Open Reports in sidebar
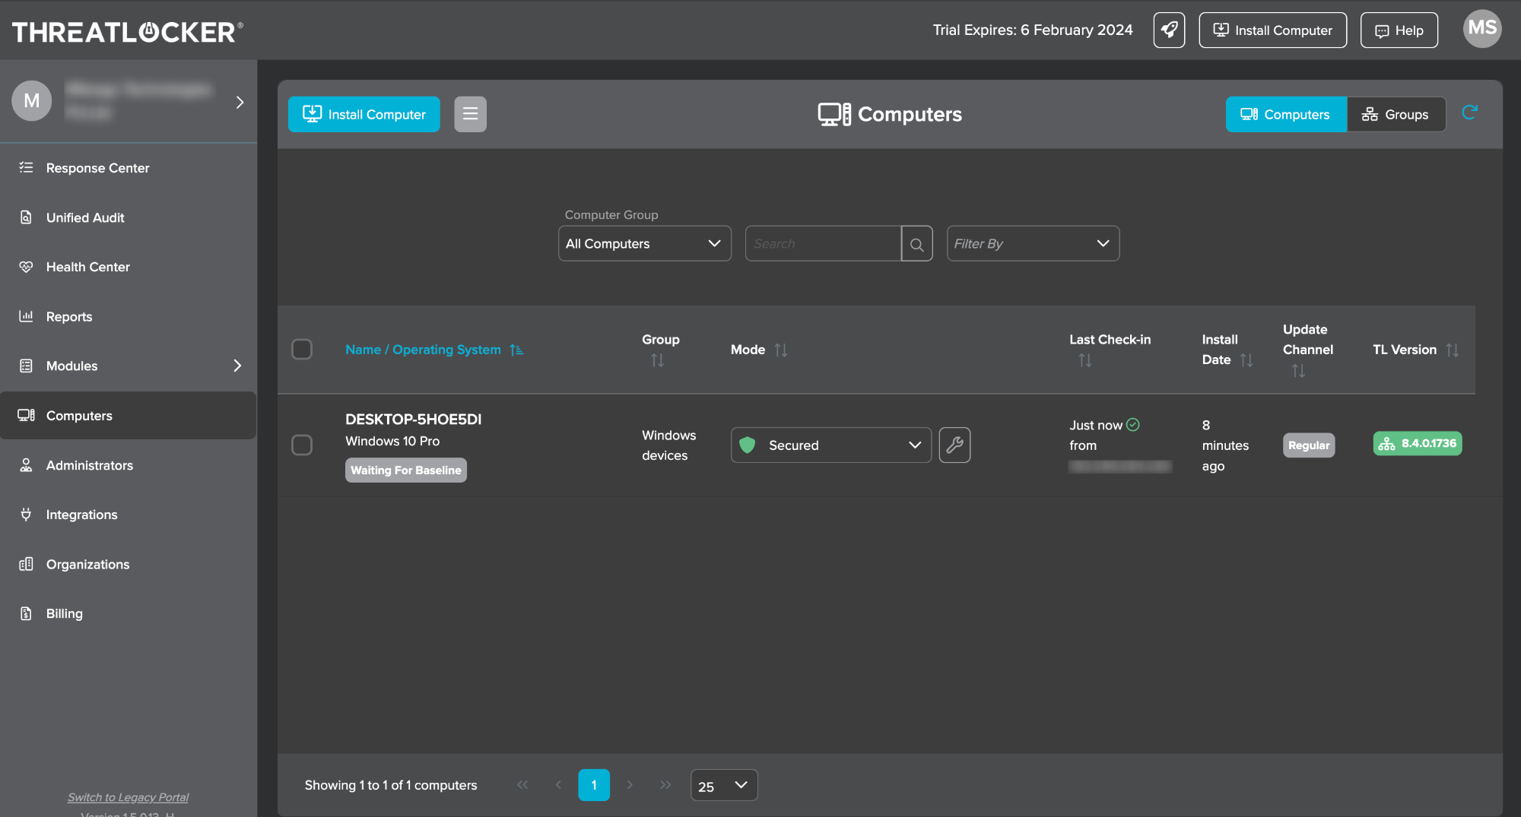The height and width of the screenshot is (817, 1521). [129, 317]
